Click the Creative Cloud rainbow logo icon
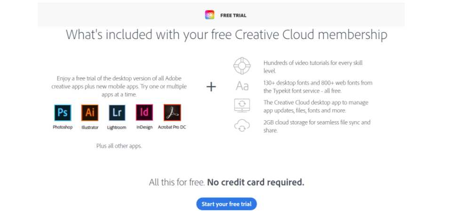 [x=209, y=15]
